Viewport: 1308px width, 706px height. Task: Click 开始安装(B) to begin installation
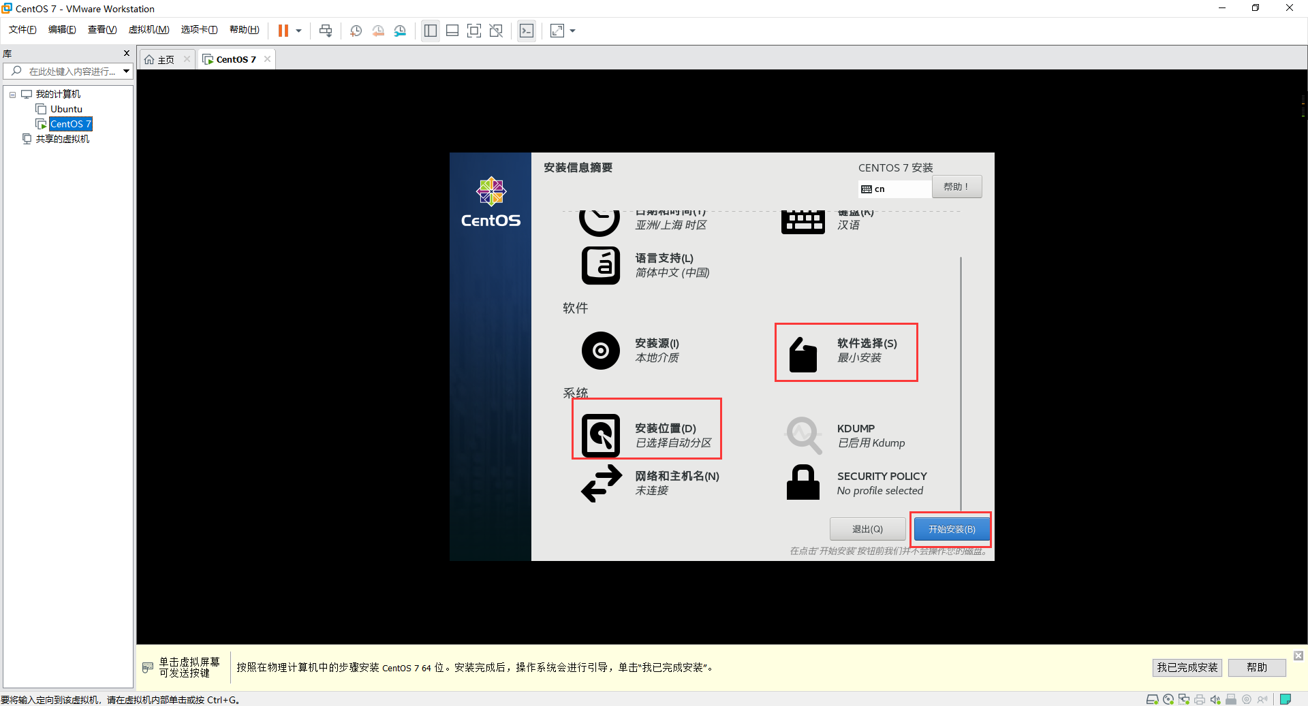pos(952,529)
